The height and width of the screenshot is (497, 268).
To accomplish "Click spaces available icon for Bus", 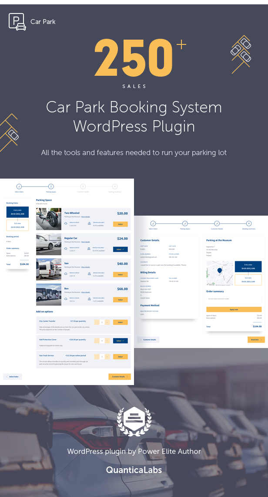I will (x=89, y=299).
